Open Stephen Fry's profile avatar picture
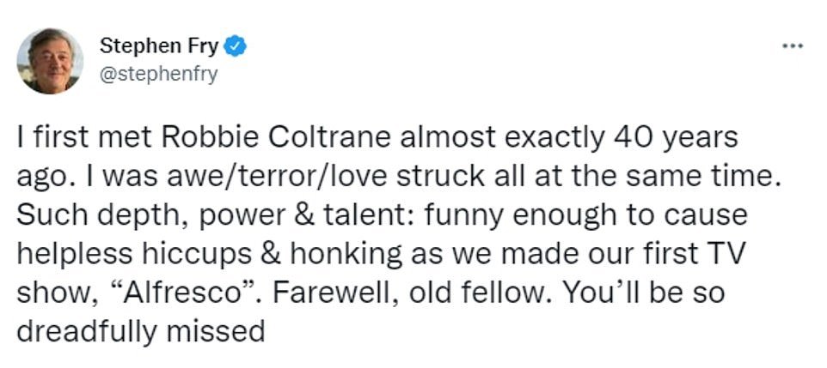The width and height of the screenshot is (827, 368). point(50,61)
